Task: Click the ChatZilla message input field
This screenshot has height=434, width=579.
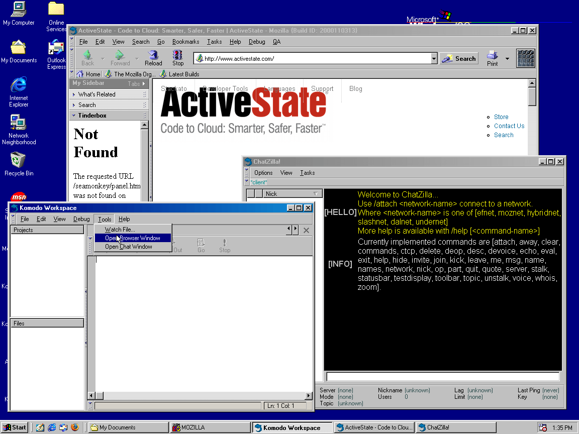Action: pyautogui.click(x=443, y=376)
